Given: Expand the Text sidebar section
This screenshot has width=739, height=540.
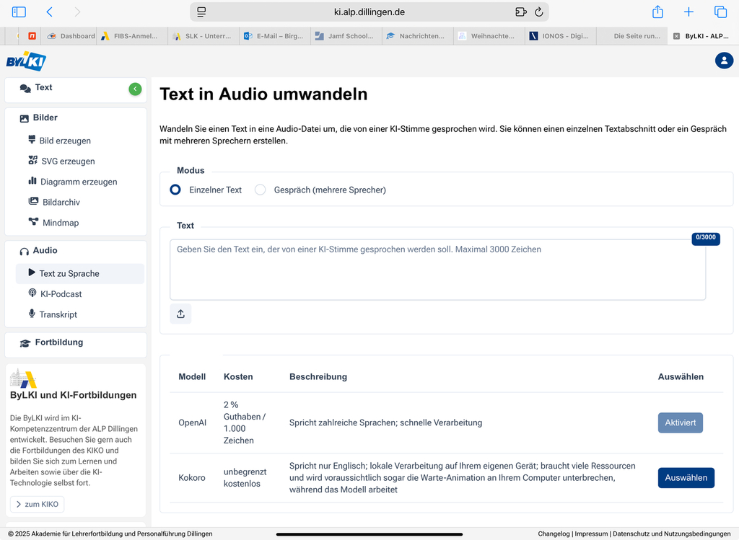Looking at the screenshot, I should pyautogui.click(x=43, y=87).
